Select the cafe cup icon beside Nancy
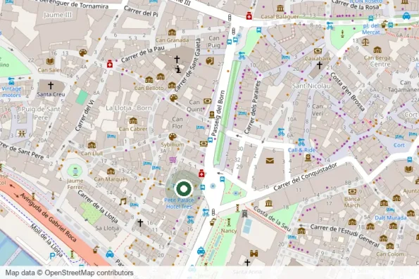Image resolution: width=419 pixels, height=279 pixels. tap(213, 221)
